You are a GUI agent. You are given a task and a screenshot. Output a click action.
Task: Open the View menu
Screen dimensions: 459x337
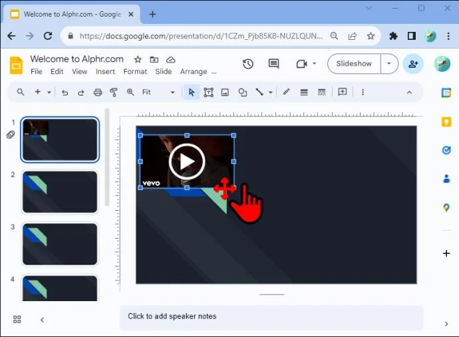click(x=80, y=72)
